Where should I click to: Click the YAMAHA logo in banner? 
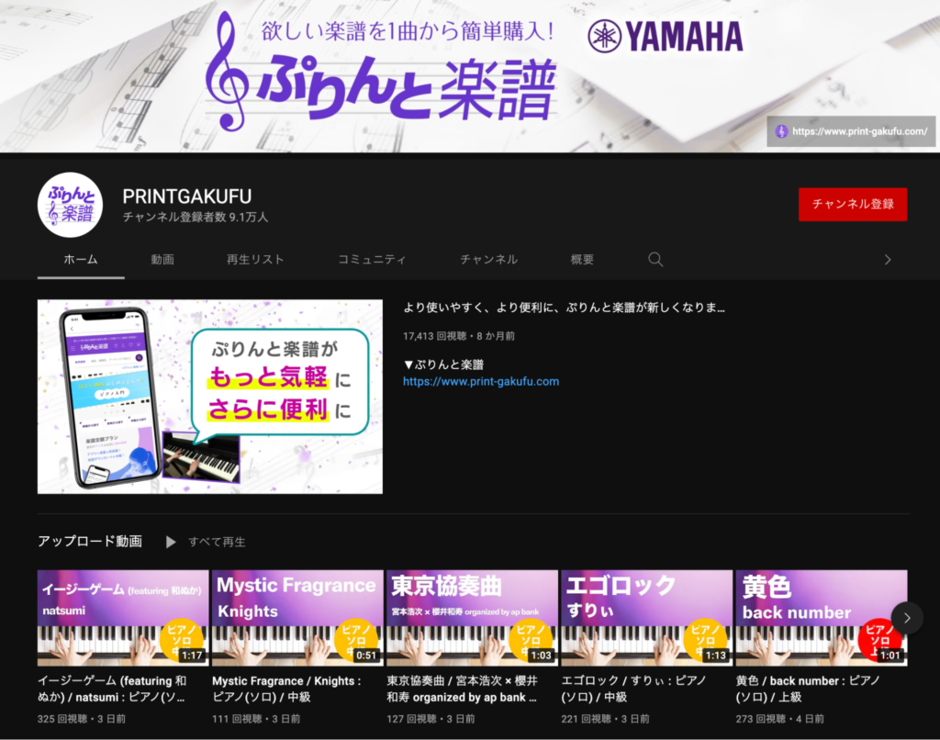click(x=665, y=36)
